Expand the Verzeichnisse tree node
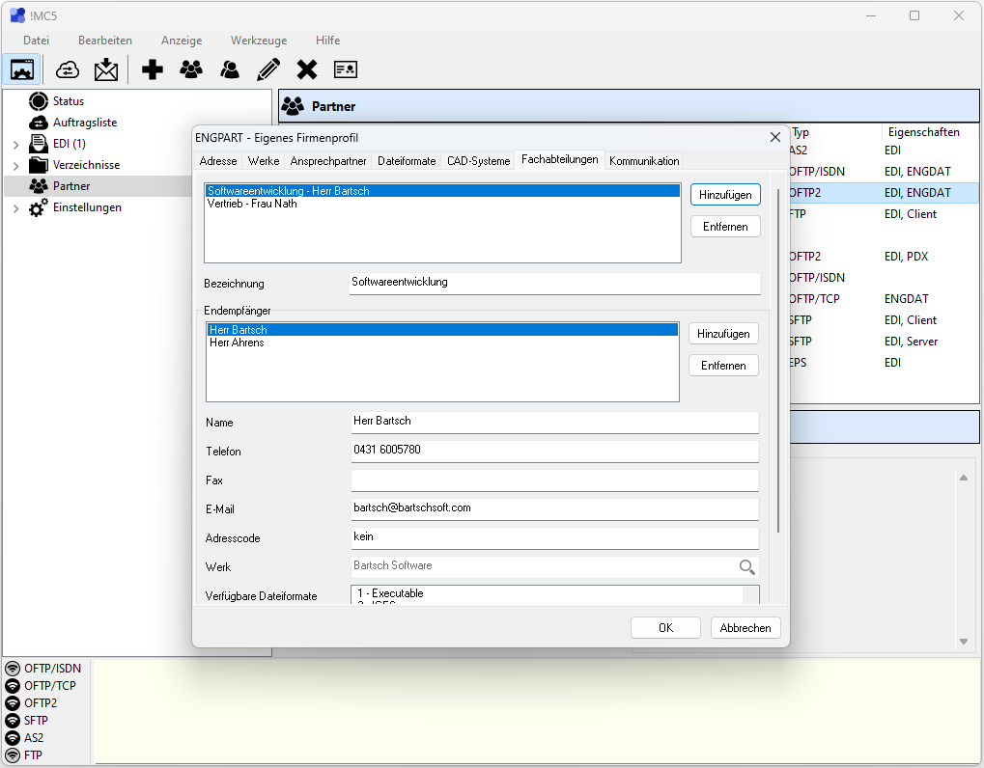The image size is (984, 768). coord(15,166)
